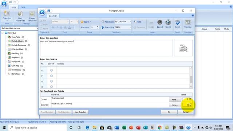Open File Explorer from taskbar
The height and width of the screenshot is (131, 233).
(x=95, y=127)
